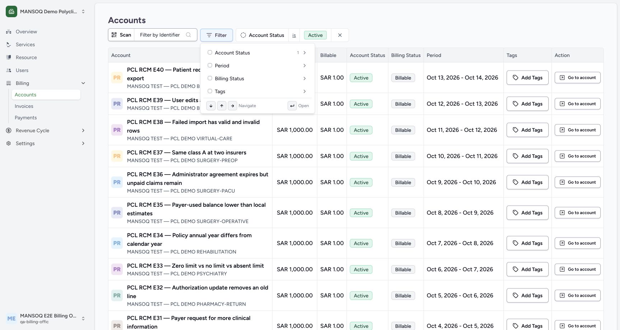
Task: Expand Tags submenu chevron
Action: 305,91
